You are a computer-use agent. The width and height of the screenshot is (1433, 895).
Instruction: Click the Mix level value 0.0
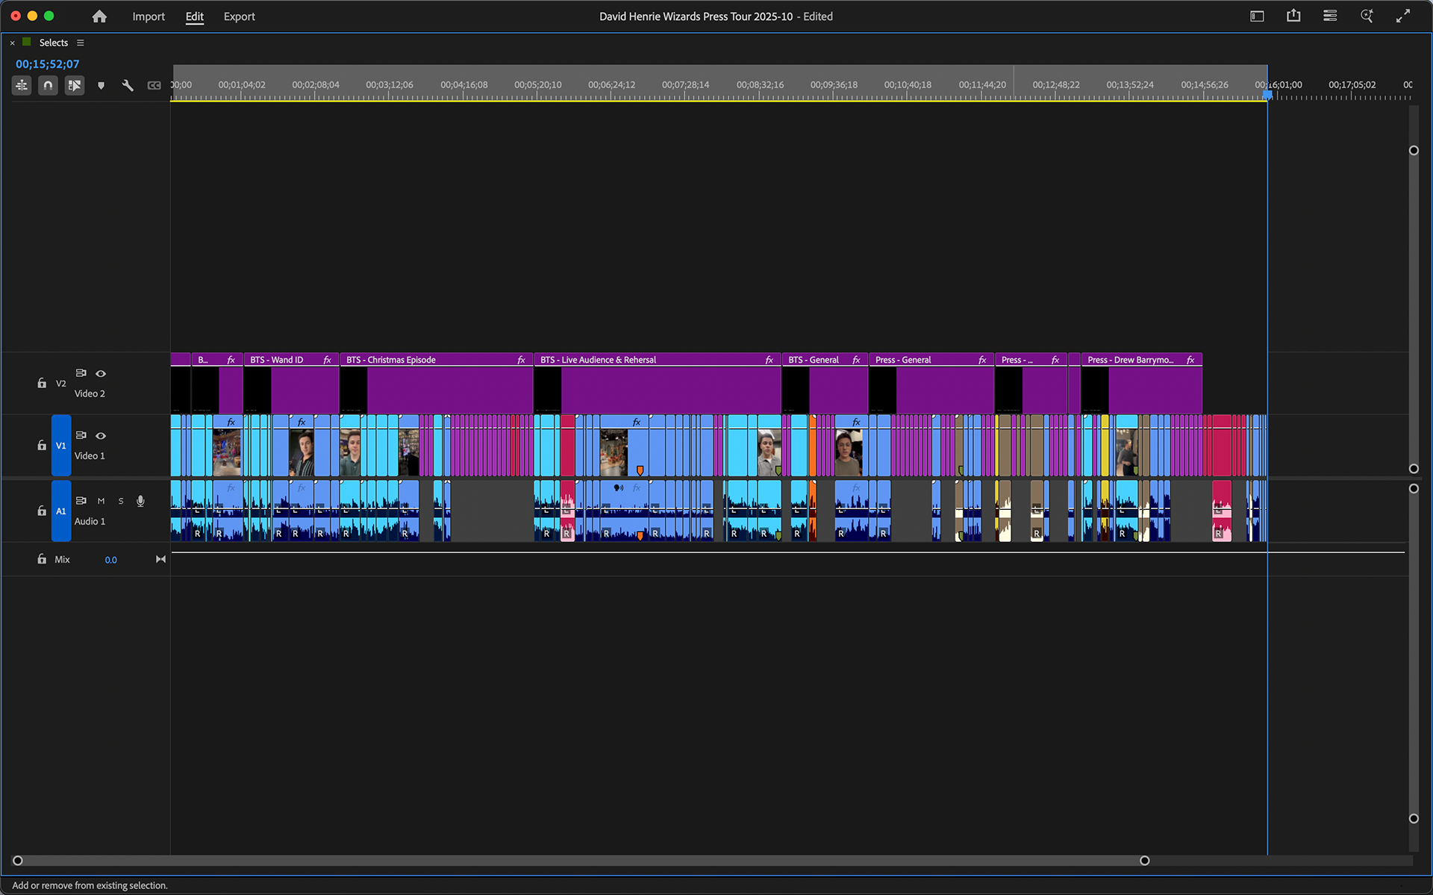click(110, 559)
